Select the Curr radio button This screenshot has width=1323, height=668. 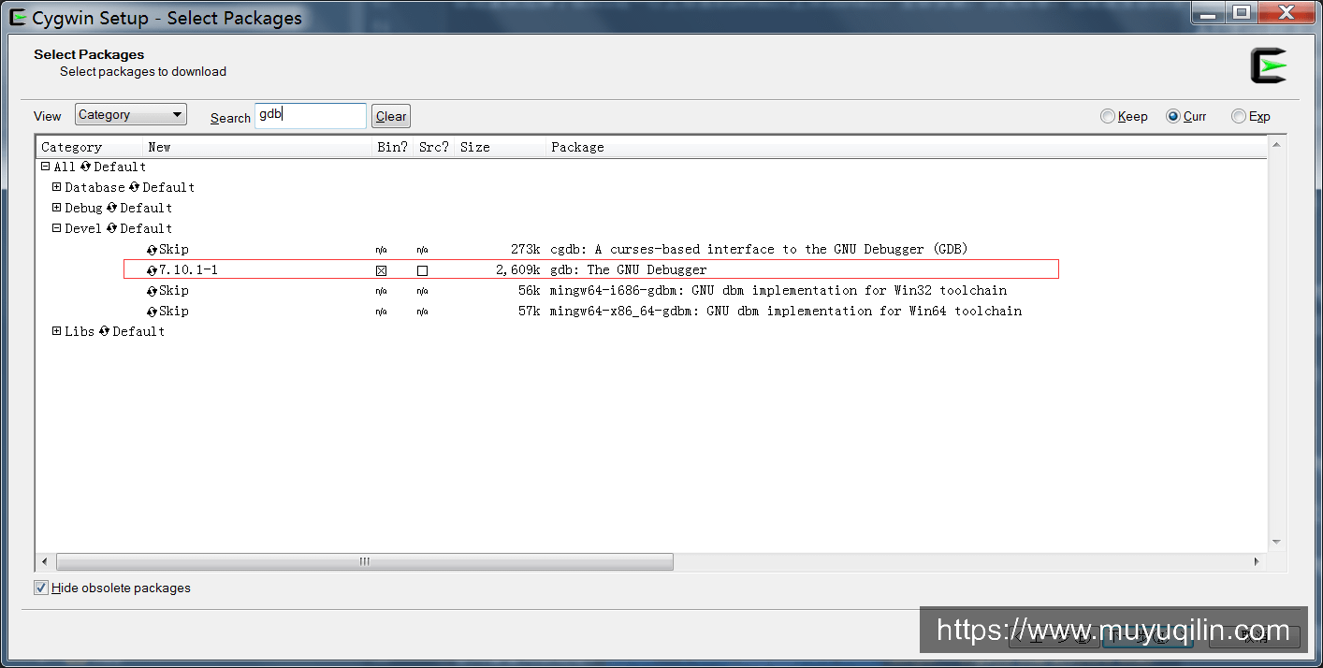1173,116
